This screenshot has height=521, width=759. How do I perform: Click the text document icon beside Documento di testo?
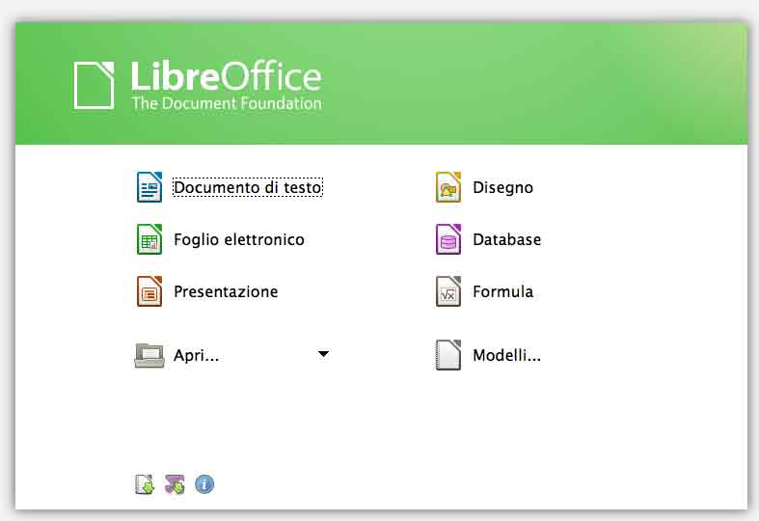149,187
